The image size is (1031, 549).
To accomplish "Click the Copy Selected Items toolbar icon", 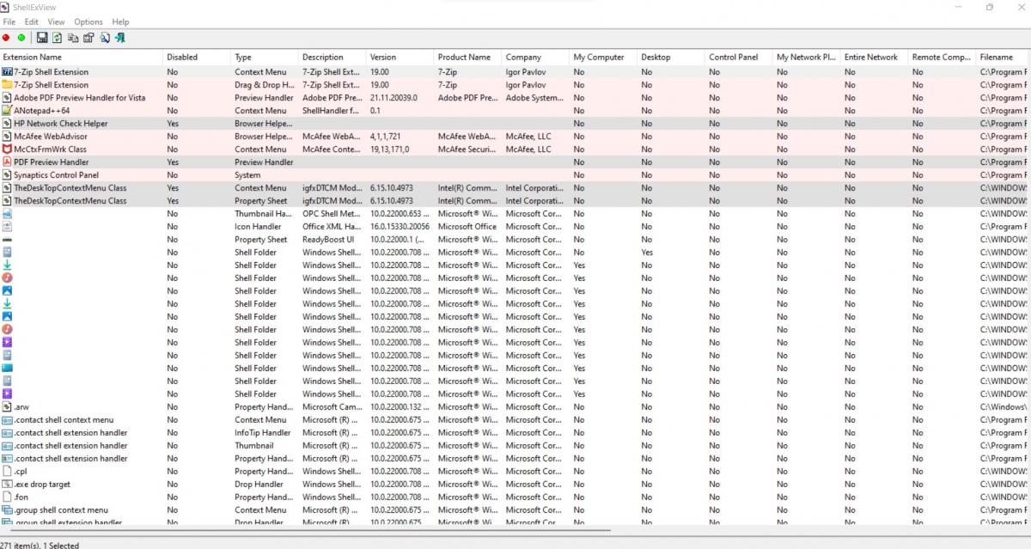I will (x=73, y=38).
